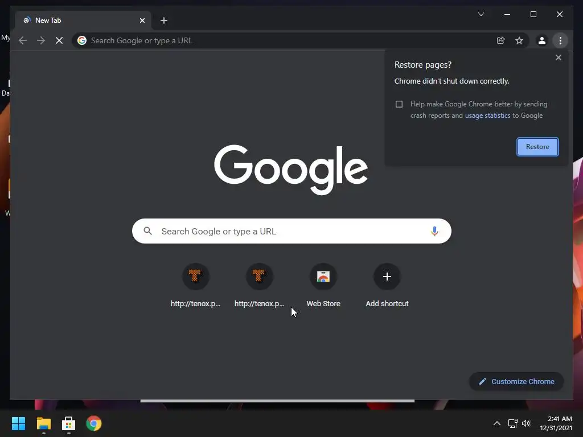The width and height of the screenshot is (583, 437).
Task: Click the back navigation arrow
Action: tap(23, 40)
